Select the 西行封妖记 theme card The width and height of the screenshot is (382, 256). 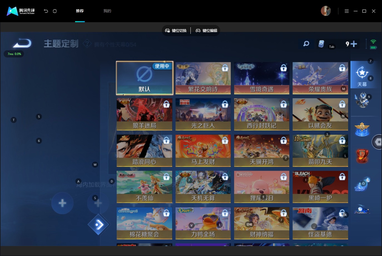262,114
